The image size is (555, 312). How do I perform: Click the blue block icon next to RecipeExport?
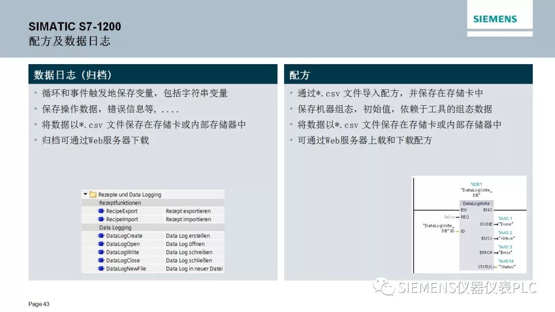[x=101, y=211]
